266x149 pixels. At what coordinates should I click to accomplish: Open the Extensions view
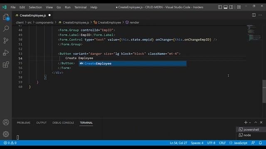pos(6,65)
